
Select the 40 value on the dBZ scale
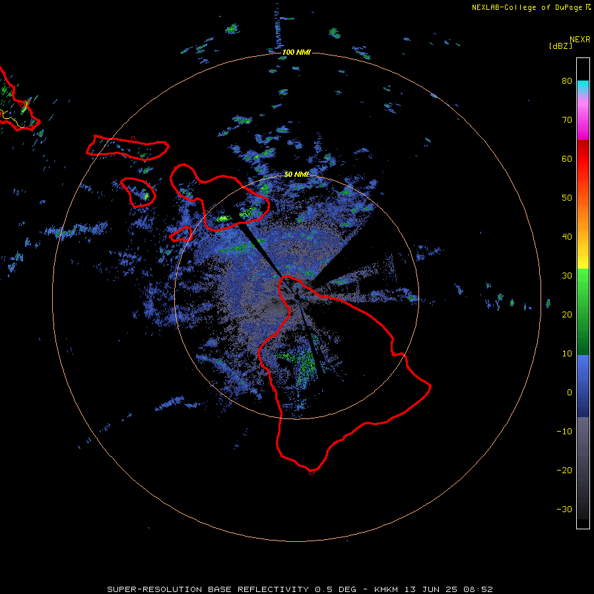pyautogui.click(x=567, y=237)
